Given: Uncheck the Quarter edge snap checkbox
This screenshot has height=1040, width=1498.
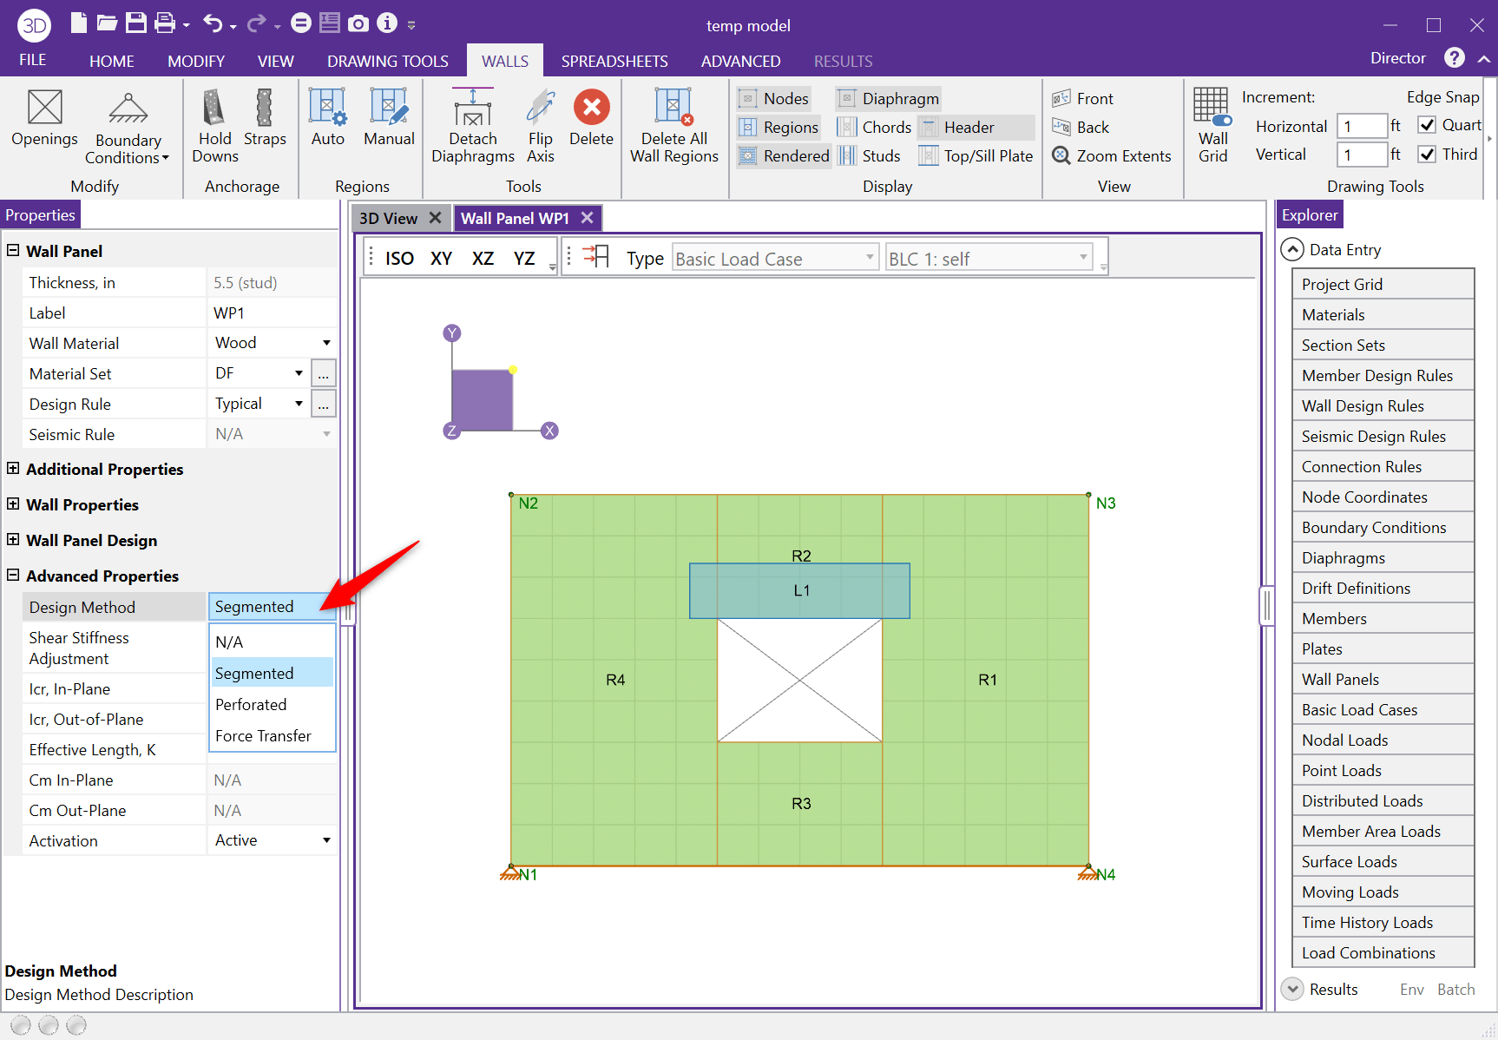Looking at the screenshot, I should [1427, 125].
